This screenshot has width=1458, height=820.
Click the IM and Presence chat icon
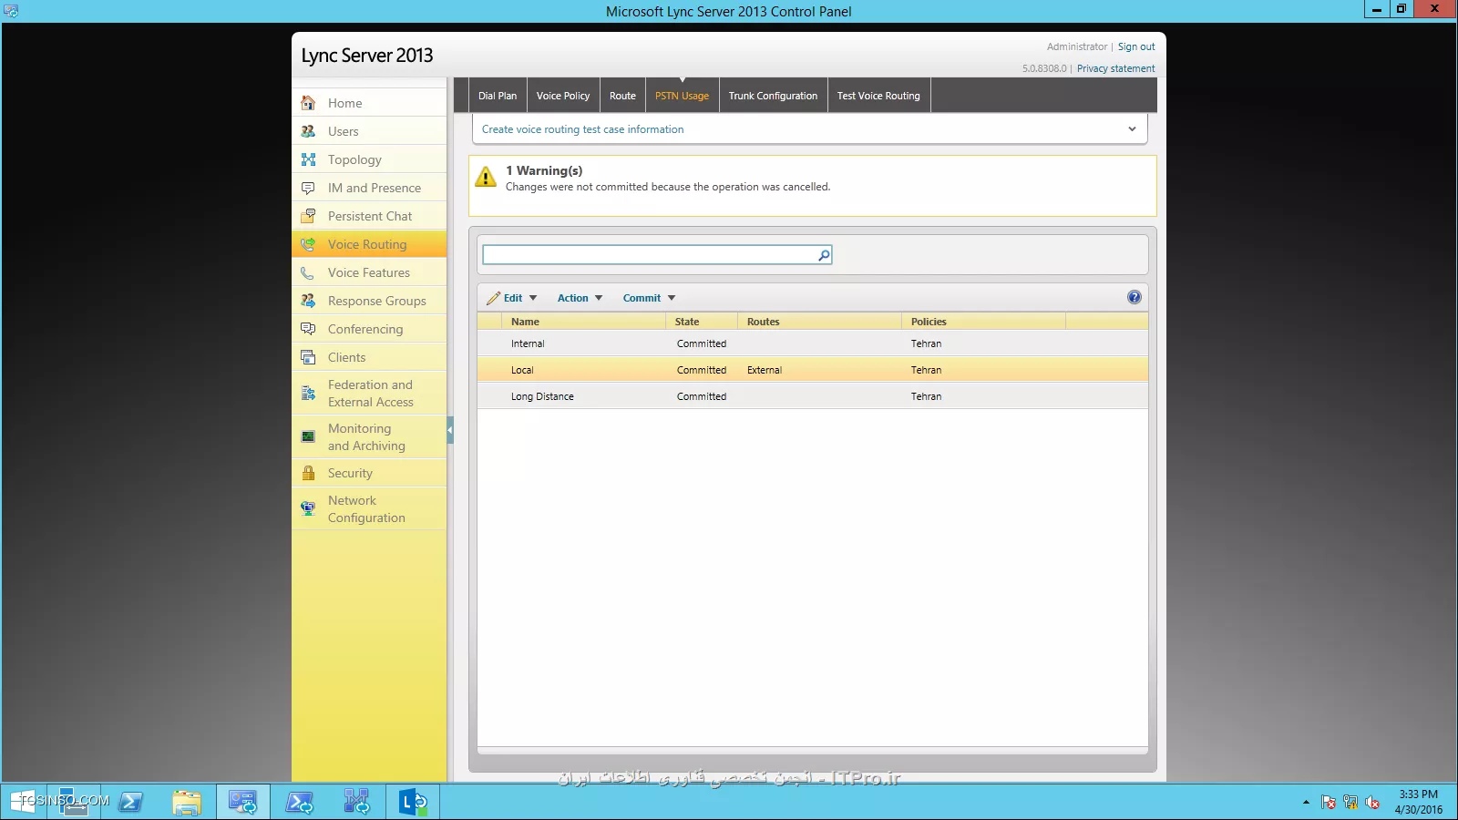308,188
